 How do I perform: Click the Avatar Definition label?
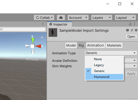click(65, 61)
